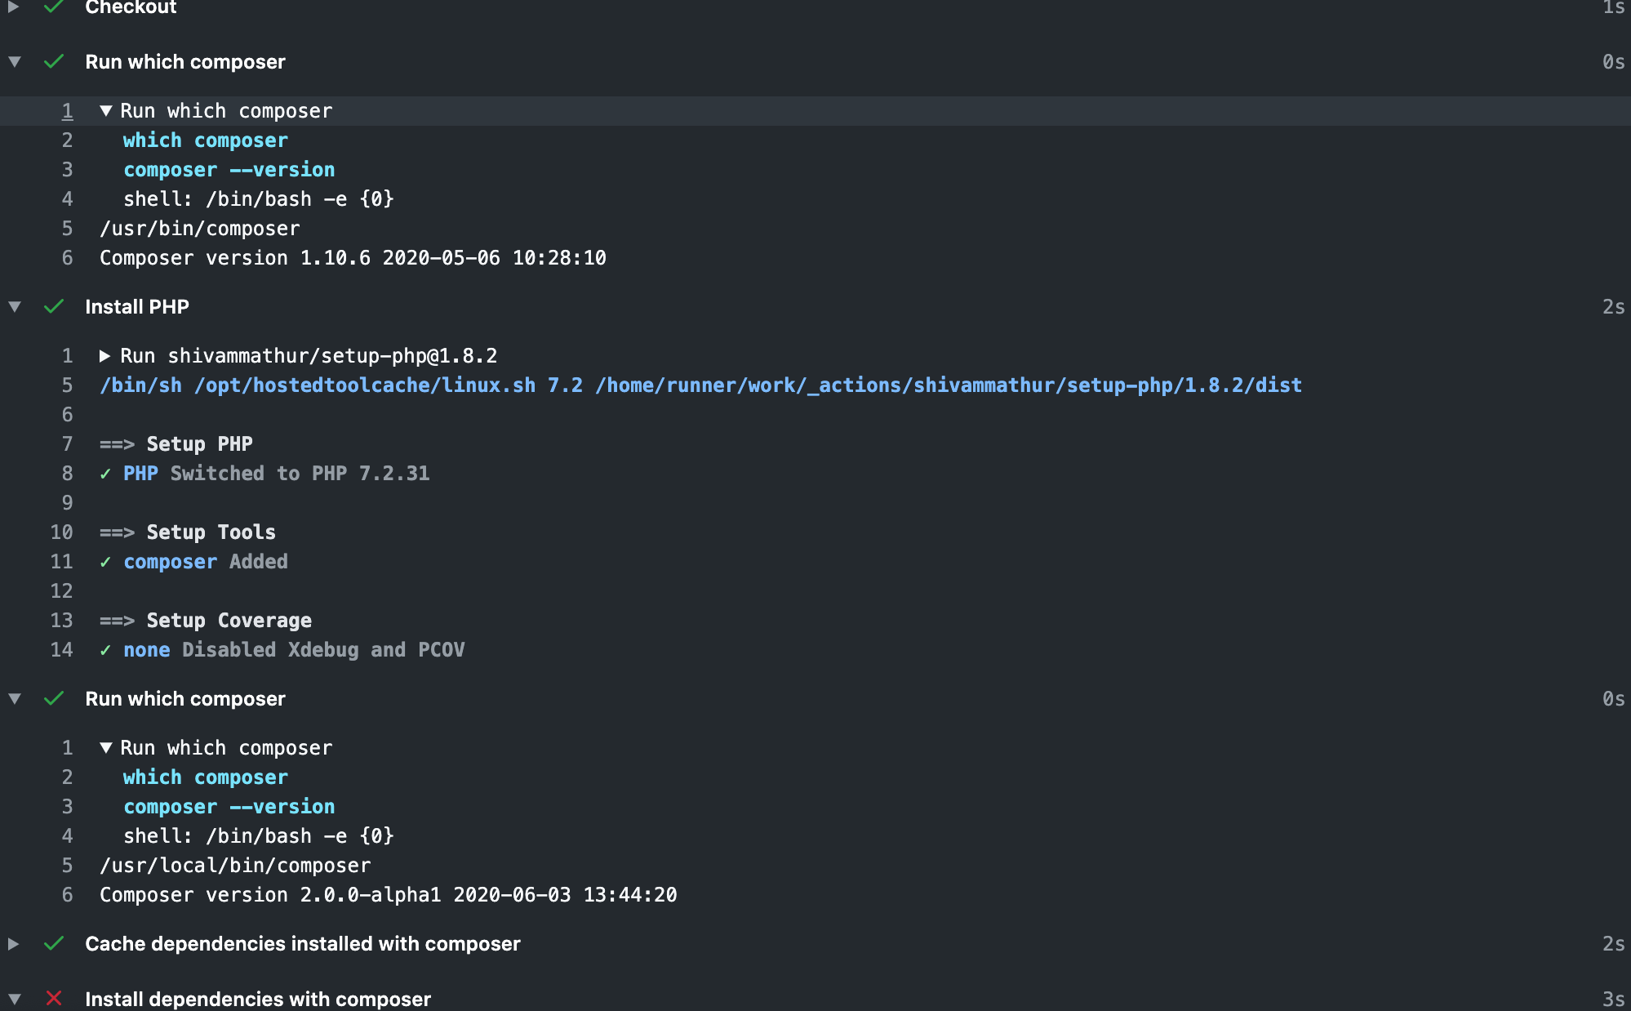Click the composer Added checkmark in Setup Tools
This screenshot has height=1011, width=1631.
point(107,561)
